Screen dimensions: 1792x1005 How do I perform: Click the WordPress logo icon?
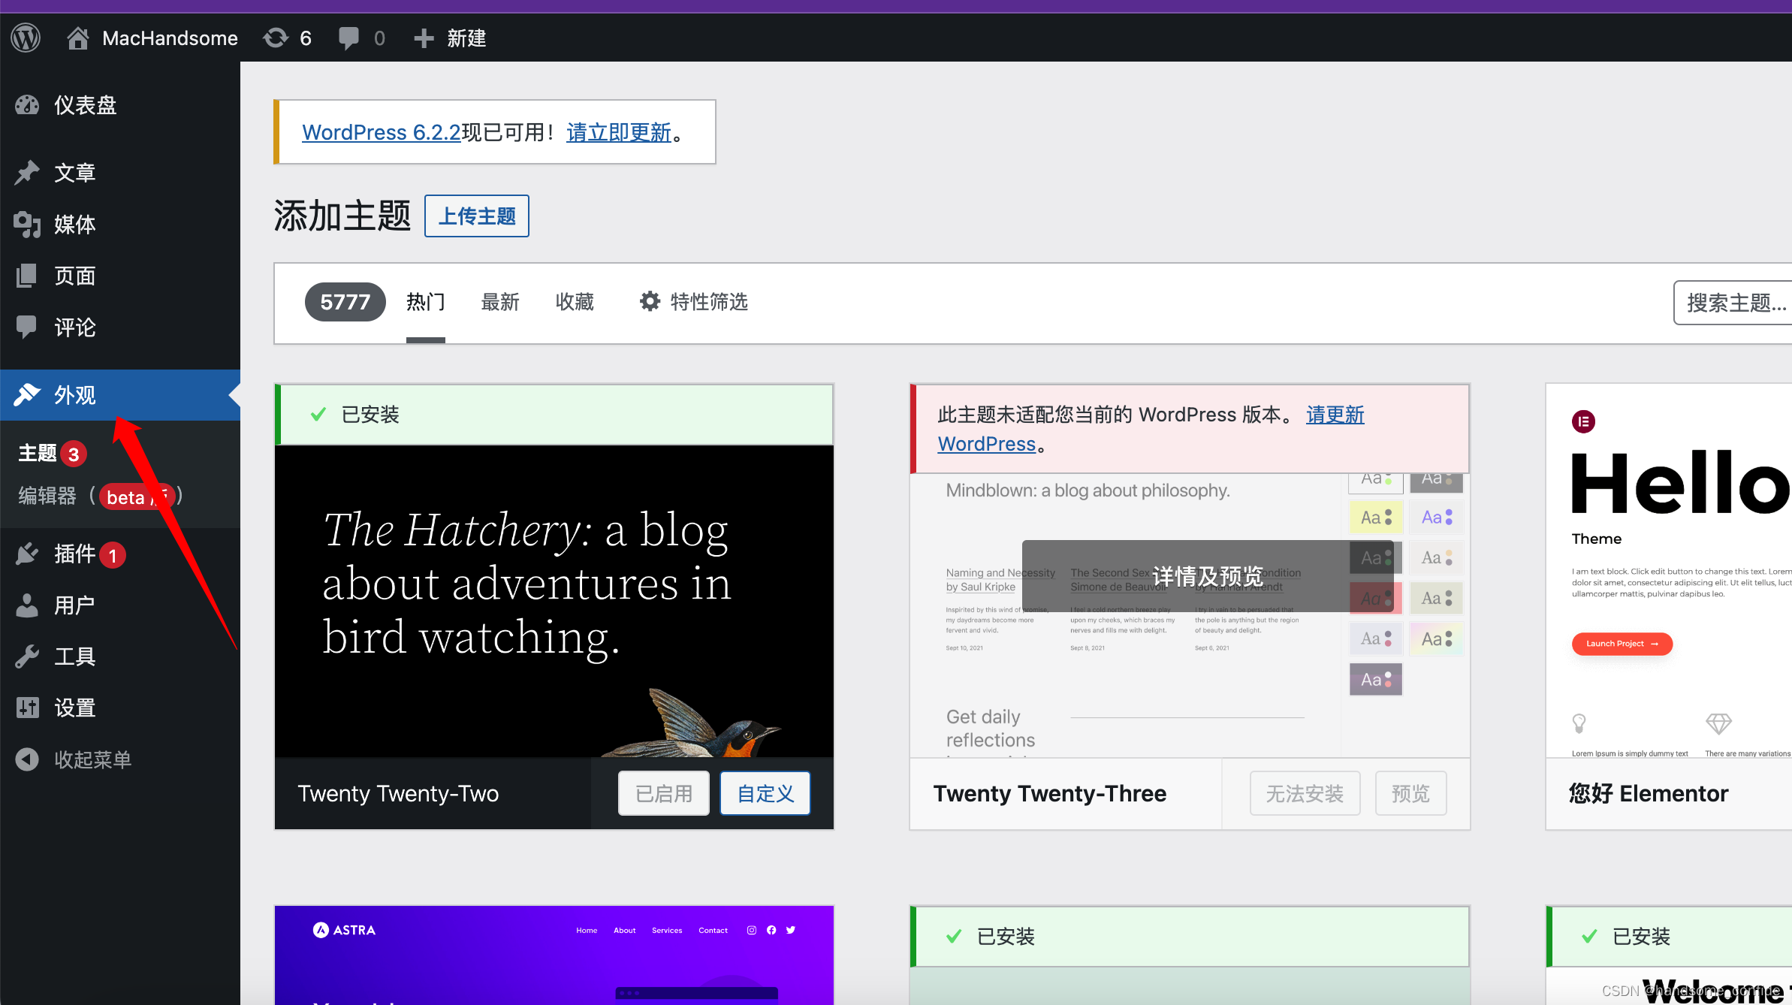26,38
